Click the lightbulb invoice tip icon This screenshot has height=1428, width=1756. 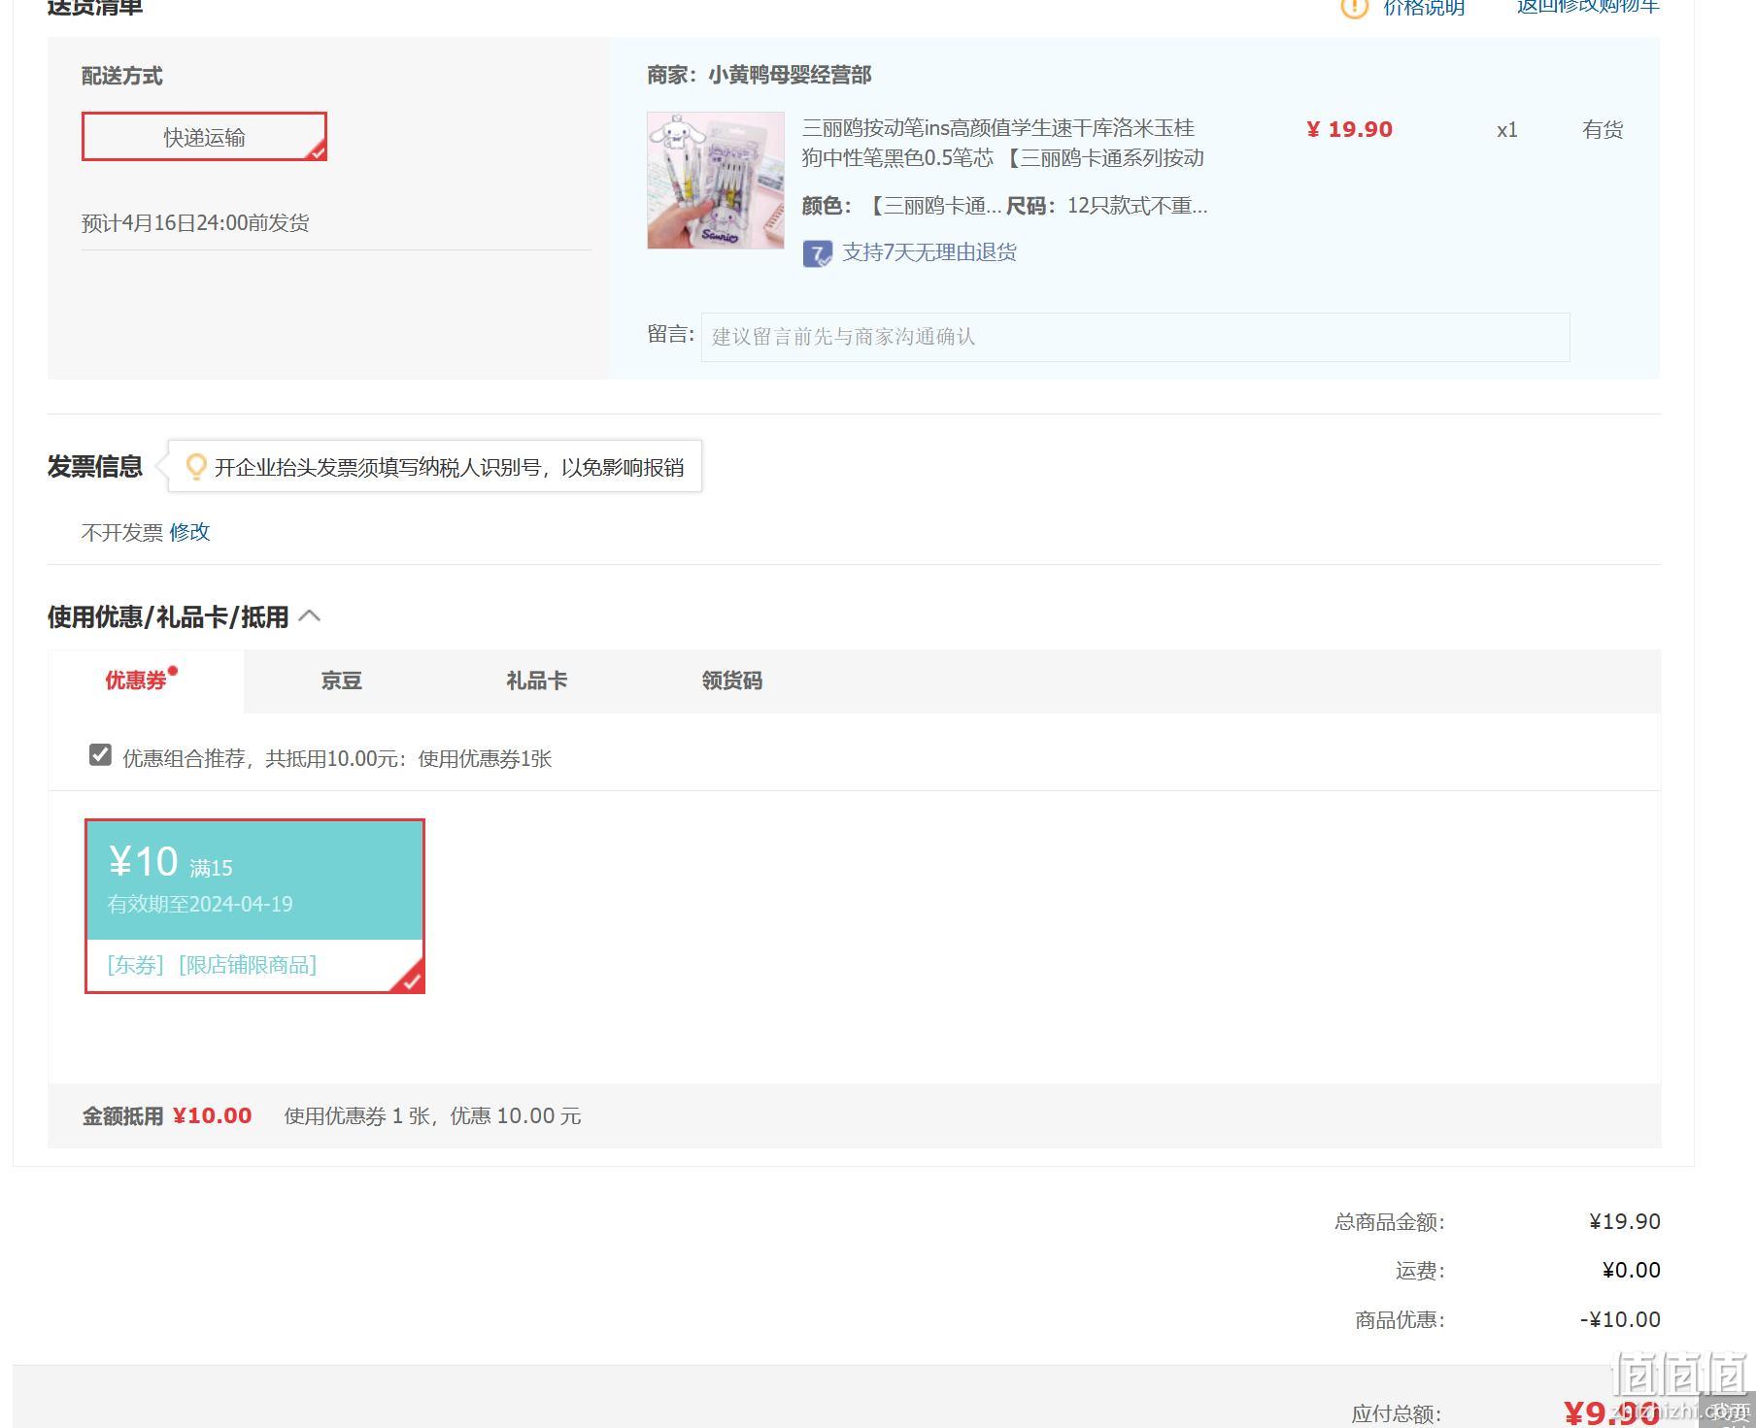click(x=196, y=467)
